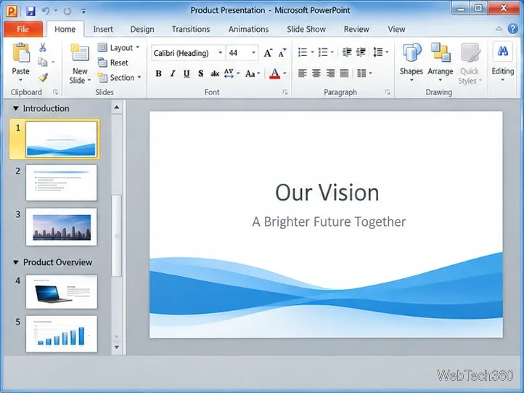This screenshot has height=393, width=524.
Task: Open the Layout dropdown
Action: 118,48
